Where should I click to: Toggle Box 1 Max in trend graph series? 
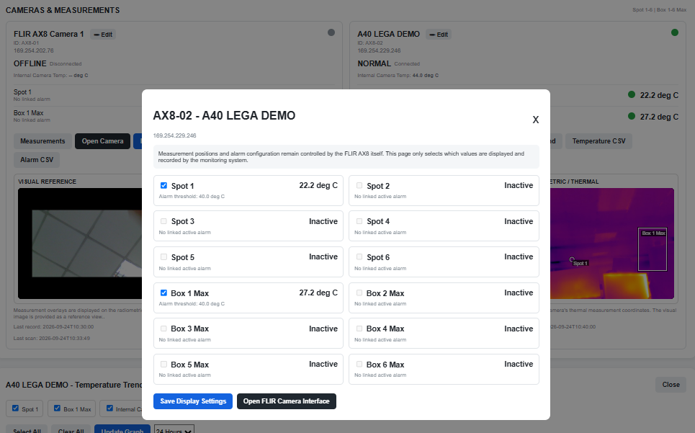click(x=57, y=409)
